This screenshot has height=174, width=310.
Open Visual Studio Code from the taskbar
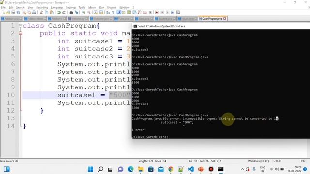(x=191, y=169)
